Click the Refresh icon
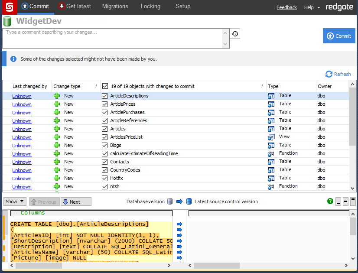The image size is (358, 273). click(329, 74)
